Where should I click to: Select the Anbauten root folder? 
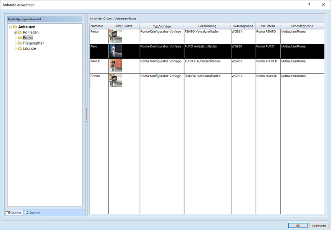click(27, 27)
